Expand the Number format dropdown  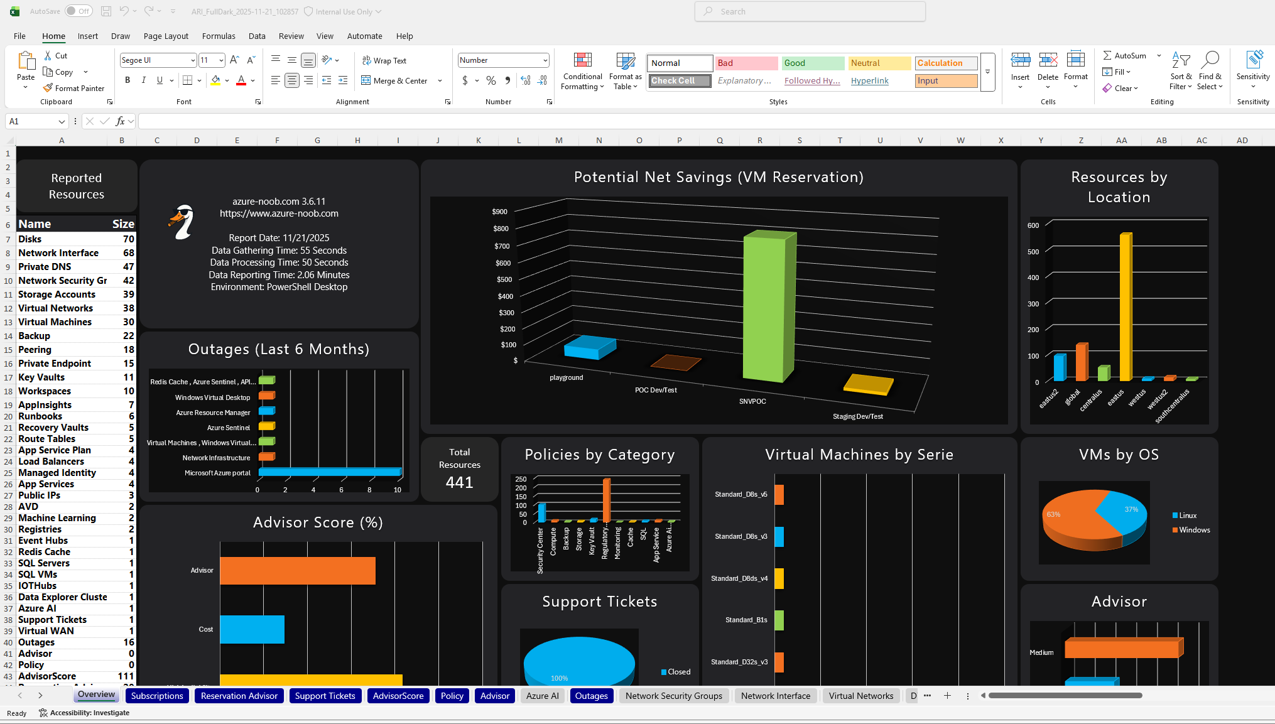coord(543,60)
